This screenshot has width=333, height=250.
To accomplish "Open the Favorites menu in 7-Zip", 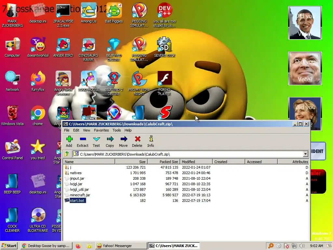I will [x=101, y=130].
